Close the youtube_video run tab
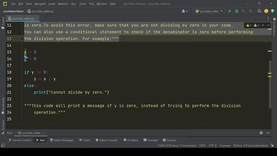The height and width of the screenshot is (156, 277). [x=43, y=133]
